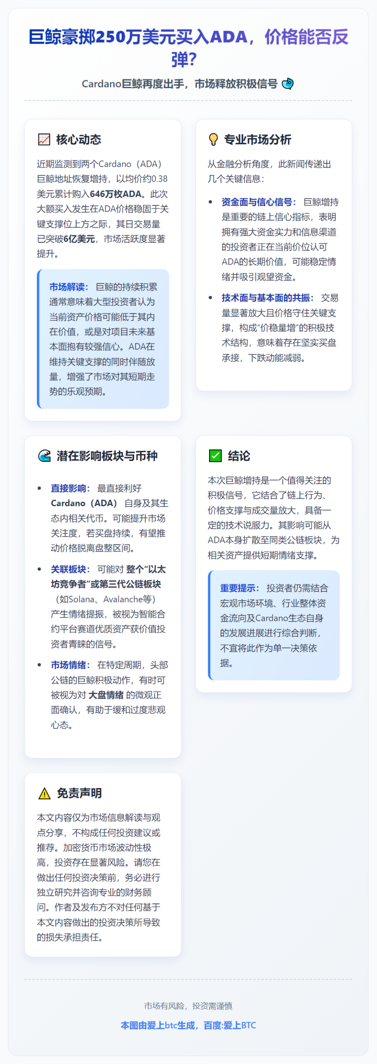Viewport: 377px width, 1064px height.
Task: Click the blue label 直接影响
Action: click(x=70, y=488)
